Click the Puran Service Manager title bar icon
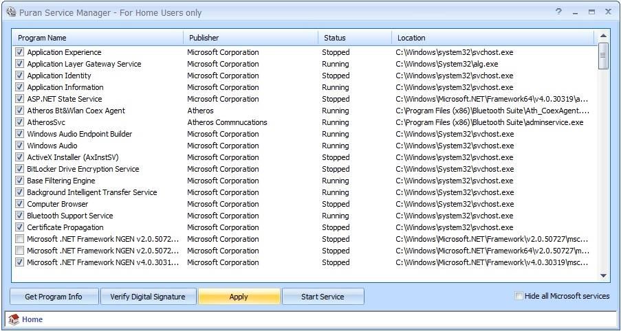The height and width of the screenshot is (331, 621). [x=12, y=12]
